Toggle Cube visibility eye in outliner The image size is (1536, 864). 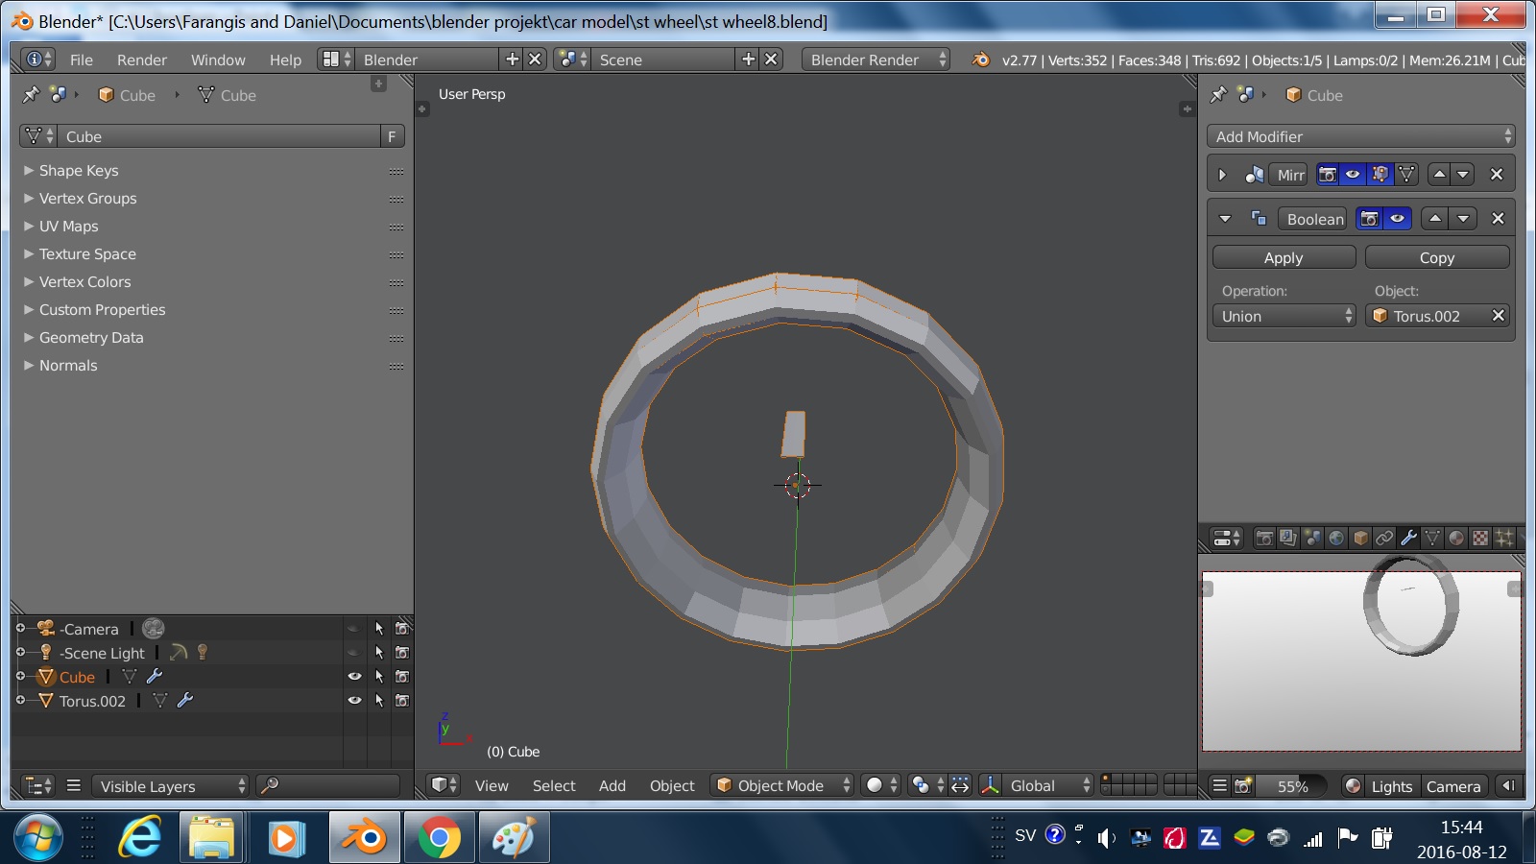(354, 677)
